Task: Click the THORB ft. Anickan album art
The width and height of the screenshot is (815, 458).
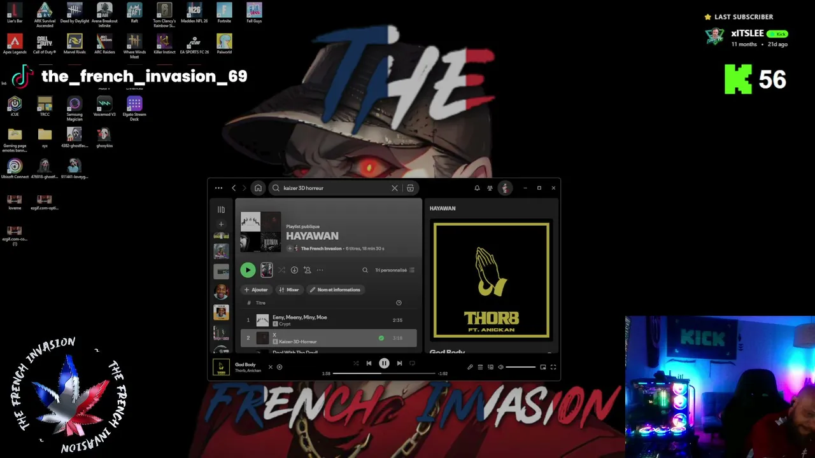Action: tap(492, 280)
